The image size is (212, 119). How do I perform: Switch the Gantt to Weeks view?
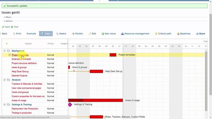point(61,34)
